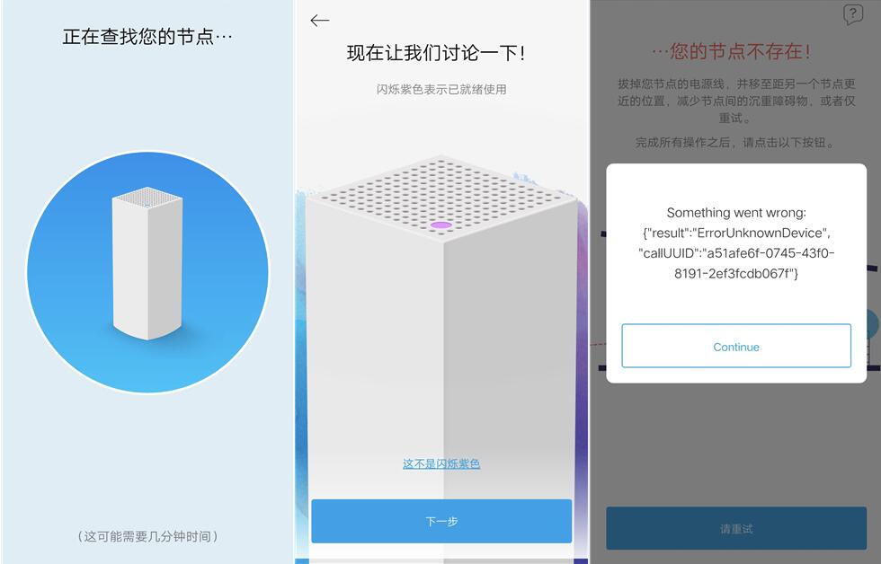Select the callUUID string in dialog
The height and width of the screenshot is (564, 881).
pos(736,263)
